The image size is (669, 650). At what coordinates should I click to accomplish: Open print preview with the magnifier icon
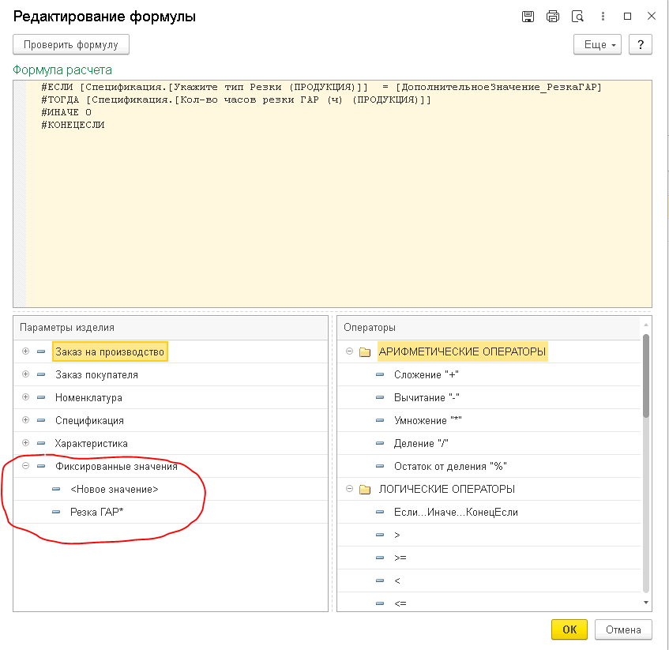tap(577, 17)
